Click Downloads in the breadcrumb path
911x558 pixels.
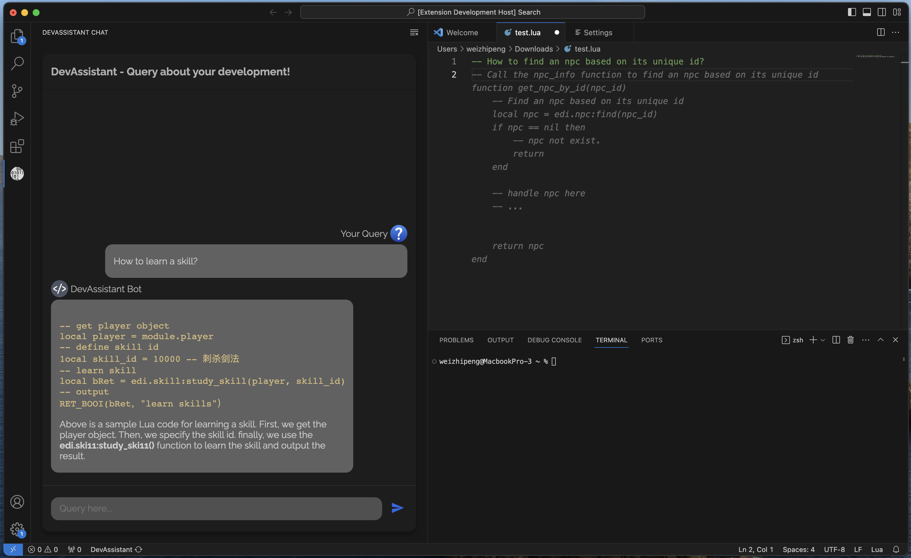(x=533, y=49)
